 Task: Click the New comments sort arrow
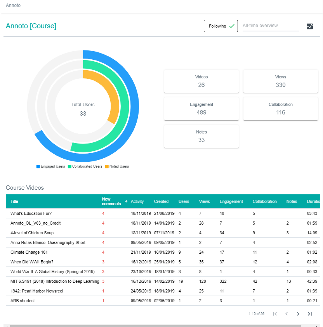[126, 201]
